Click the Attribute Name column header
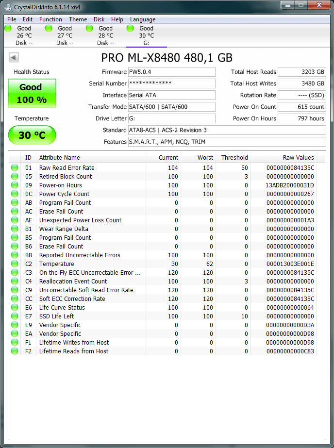This screenshot has height=448, width=334. coord(91,157)
